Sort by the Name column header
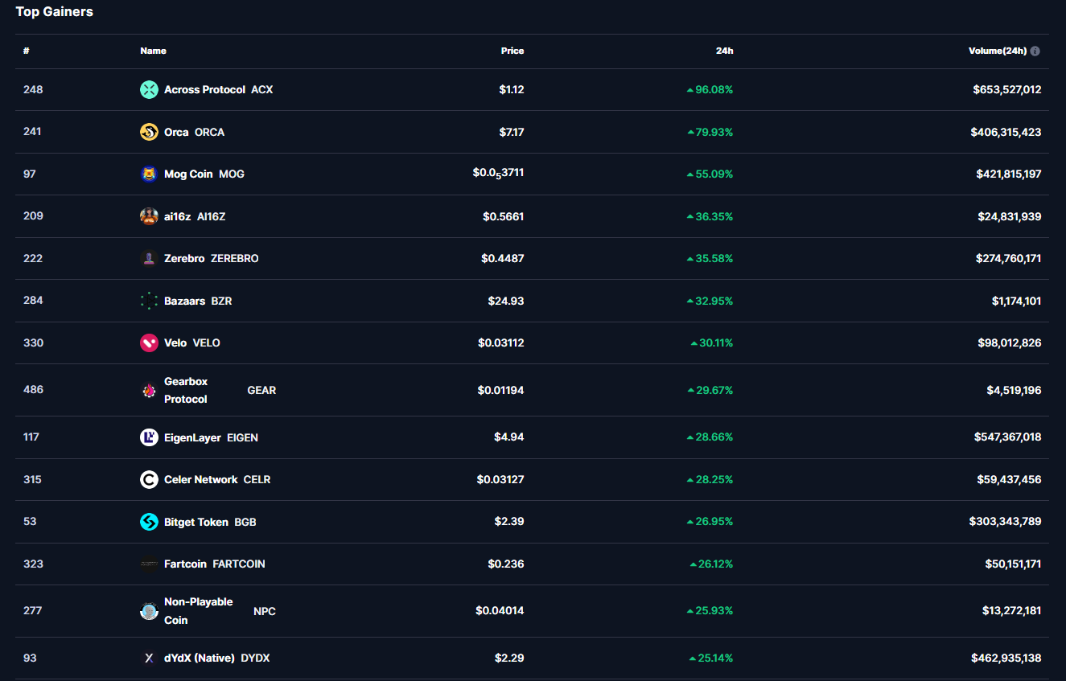The width and height of the screenshot is (1066, 681). coord(153,51)
